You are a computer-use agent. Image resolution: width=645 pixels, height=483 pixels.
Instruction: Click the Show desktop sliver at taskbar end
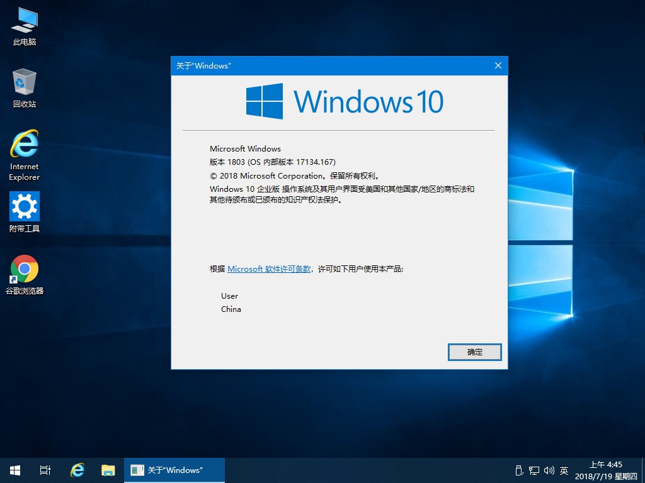643,470
